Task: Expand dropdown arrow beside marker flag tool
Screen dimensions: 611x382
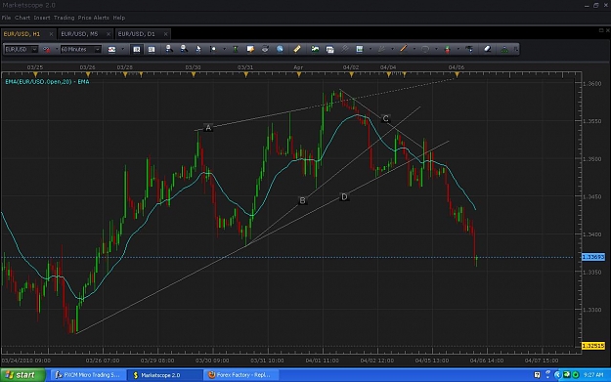Action: [x=224, y=49]
